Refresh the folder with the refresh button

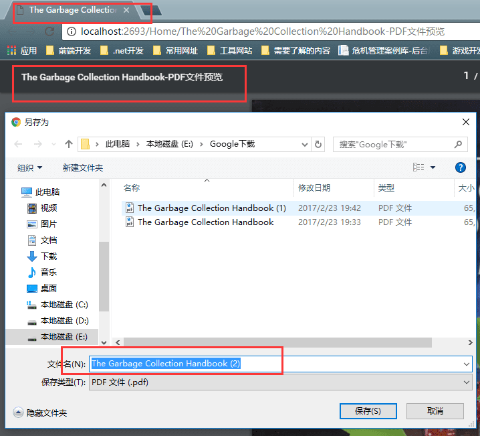(x=318, y=145)
